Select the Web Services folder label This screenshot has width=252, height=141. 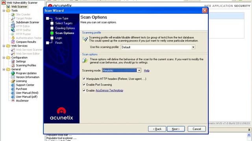(x=19, y=46)
